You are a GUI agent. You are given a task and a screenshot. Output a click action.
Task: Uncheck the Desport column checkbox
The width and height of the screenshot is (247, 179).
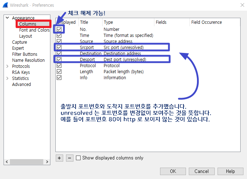point(59,59)
